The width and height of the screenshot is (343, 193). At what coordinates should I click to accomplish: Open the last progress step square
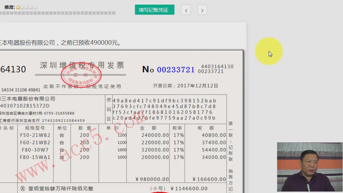point(113,13)
